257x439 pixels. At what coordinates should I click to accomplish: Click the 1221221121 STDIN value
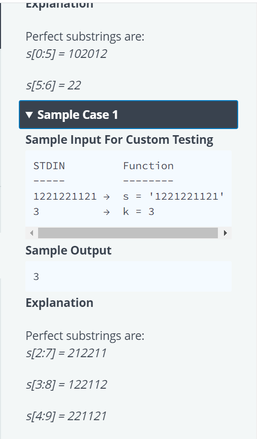(x=65, y=196)
